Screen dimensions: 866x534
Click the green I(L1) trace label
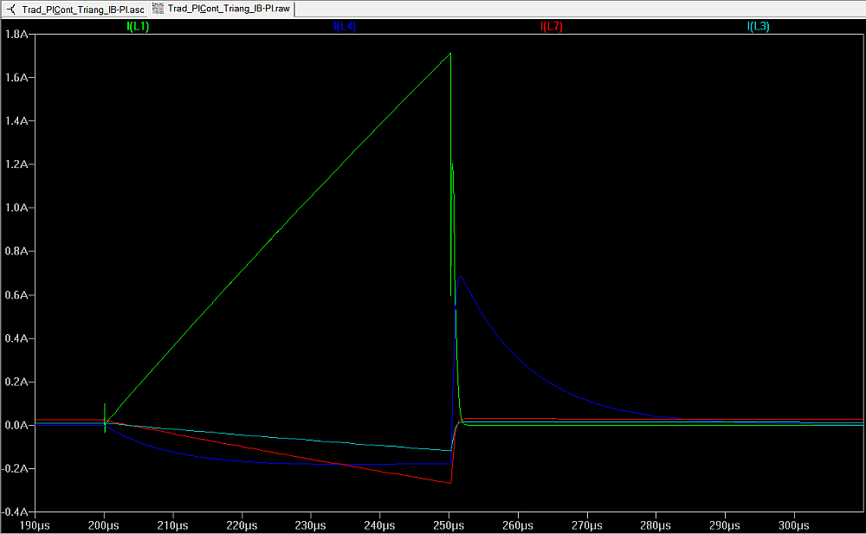139,27
